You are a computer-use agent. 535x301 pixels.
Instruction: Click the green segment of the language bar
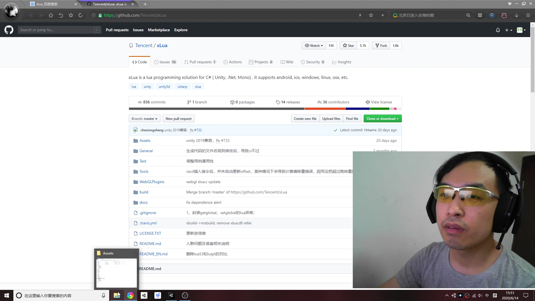(x=379, y=109)
